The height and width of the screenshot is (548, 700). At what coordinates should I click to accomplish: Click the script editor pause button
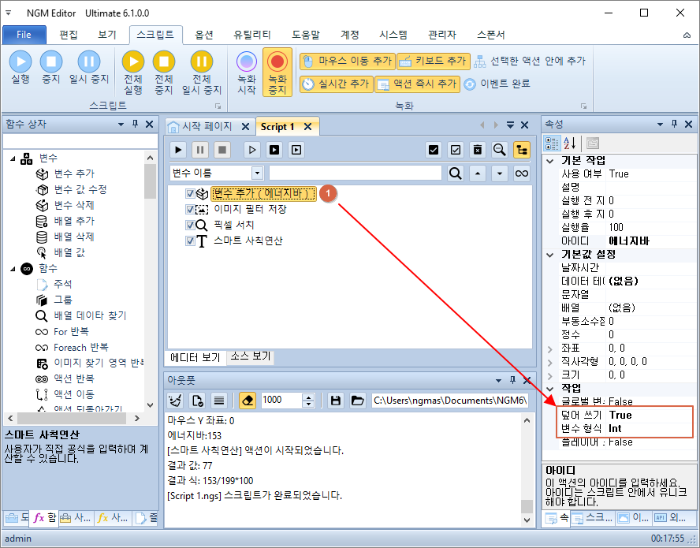pyautogui.click(x=200, y=150)
